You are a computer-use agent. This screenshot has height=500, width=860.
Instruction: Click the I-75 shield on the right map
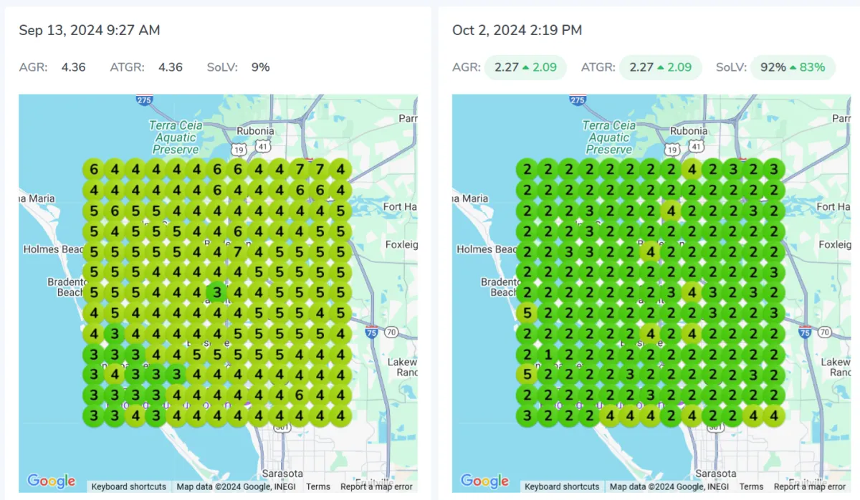tap(804, 332)
